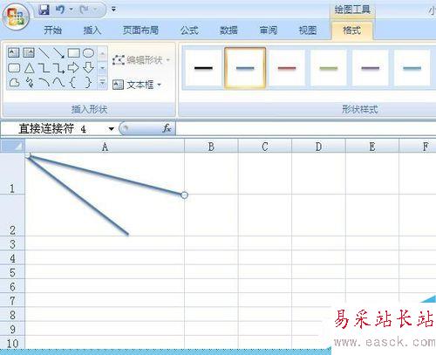Viewport: 436px width, 355px height.
Task: Choose the elbow arrow connector shape
Action: click(x=59, y=68)
